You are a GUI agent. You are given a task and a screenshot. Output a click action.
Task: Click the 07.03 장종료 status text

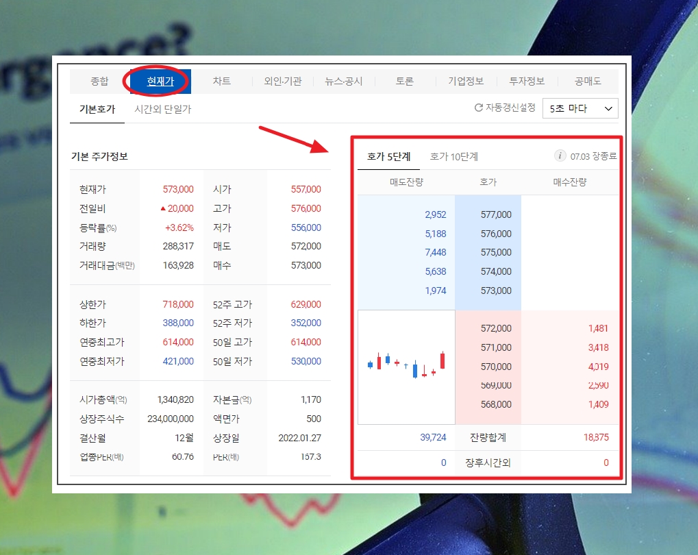[593, 156]
